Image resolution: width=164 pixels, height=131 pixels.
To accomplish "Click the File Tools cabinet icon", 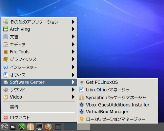I will pyautogui.click(x=6, y=52).
